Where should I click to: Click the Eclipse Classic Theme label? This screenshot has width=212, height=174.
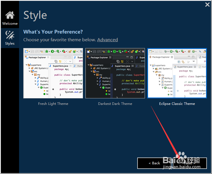177,104
